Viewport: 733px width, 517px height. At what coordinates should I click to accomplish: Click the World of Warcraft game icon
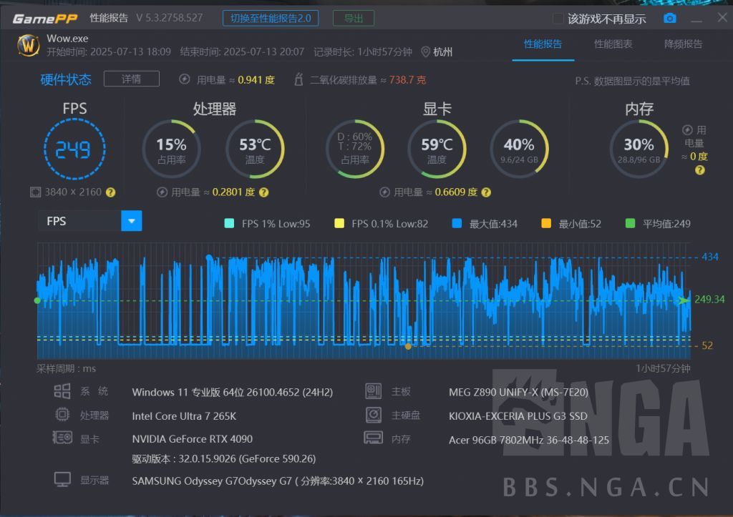coord(27,45)
